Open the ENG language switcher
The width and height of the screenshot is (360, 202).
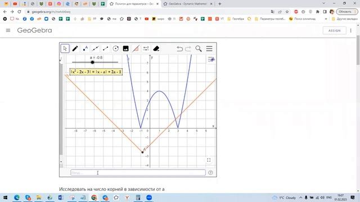tap(328, 198)
